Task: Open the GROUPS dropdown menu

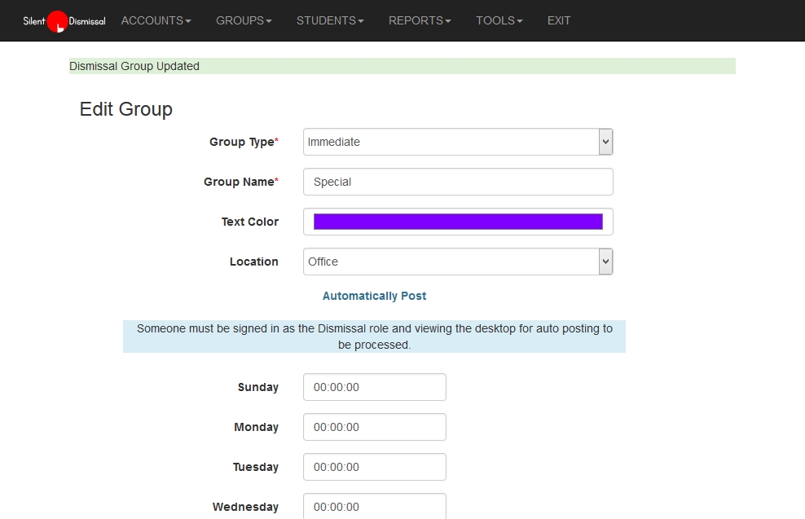Action: click(244, 20)
